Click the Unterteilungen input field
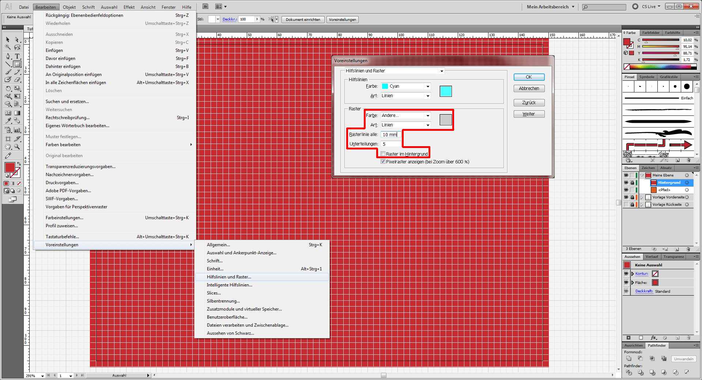 [x=390, y=144]
